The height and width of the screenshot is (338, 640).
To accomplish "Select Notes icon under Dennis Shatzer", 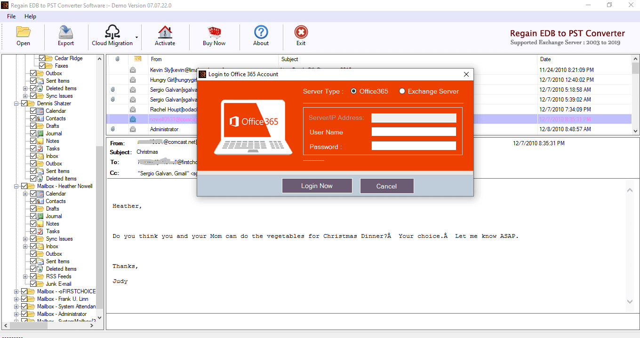I will coord(40,141).
